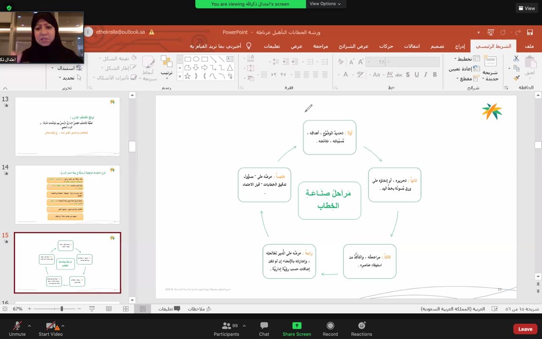The width and height of the screenshot is (542, 339).
Task: Select the star shape in shapes gallery
Action: pos(188,76)
